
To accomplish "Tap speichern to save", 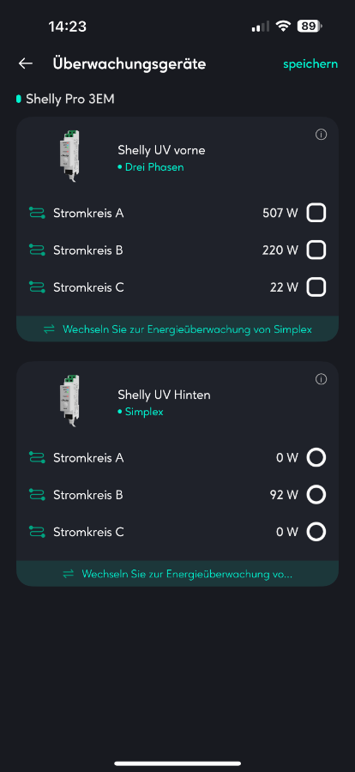I will pos(310,64).
